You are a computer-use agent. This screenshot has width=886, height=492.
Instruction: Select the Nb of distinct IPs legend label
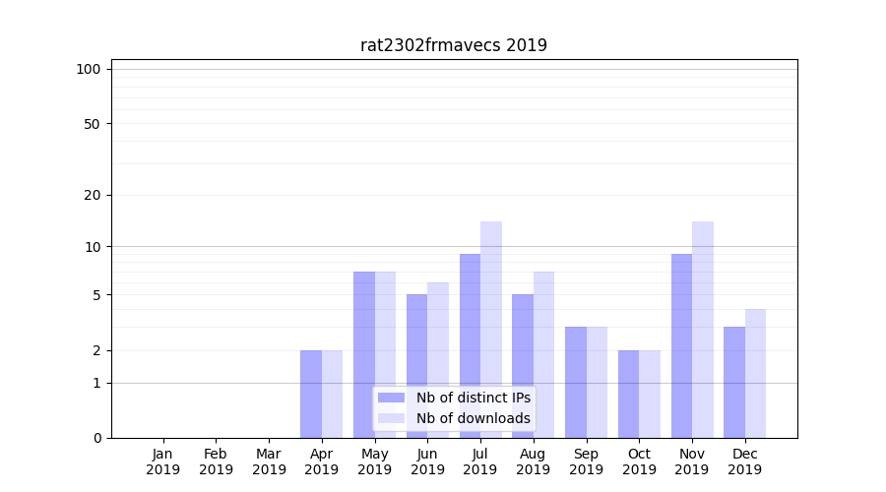[473, 398]
